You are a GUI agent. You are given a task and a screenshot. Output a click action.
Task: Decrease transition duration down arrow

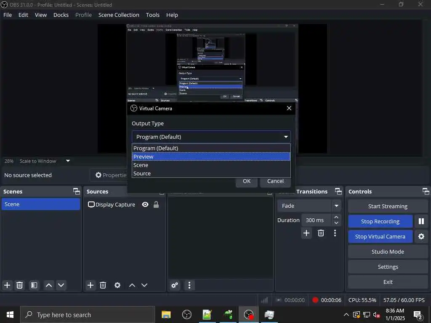click(336, 223)
